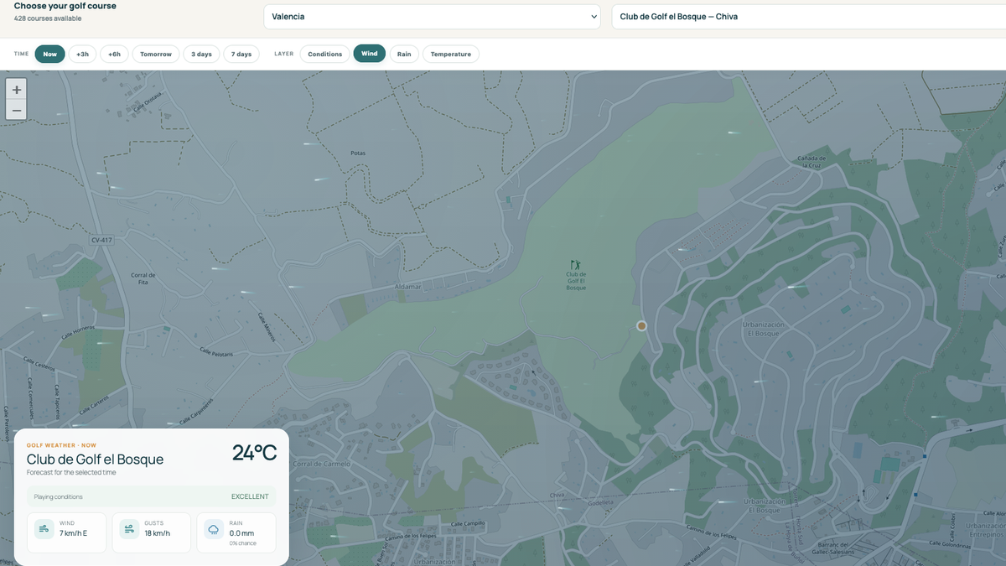Click the 7 km/h E wind value
1006x566 pixels.
pos(73,533)
